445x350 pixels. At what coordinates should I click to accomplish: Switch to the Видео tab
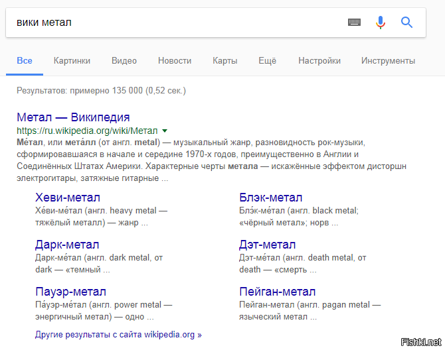[124, 60]
